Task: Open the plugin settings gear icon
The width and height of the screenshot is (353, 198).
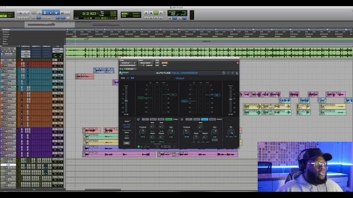Action: coord(237,73)
